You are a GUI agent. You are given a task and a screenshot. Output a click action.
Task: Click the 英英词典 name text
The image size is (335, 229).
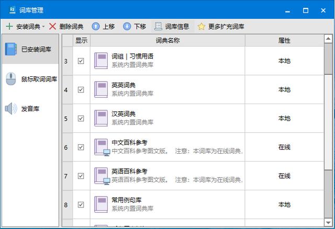coord(124,85)
